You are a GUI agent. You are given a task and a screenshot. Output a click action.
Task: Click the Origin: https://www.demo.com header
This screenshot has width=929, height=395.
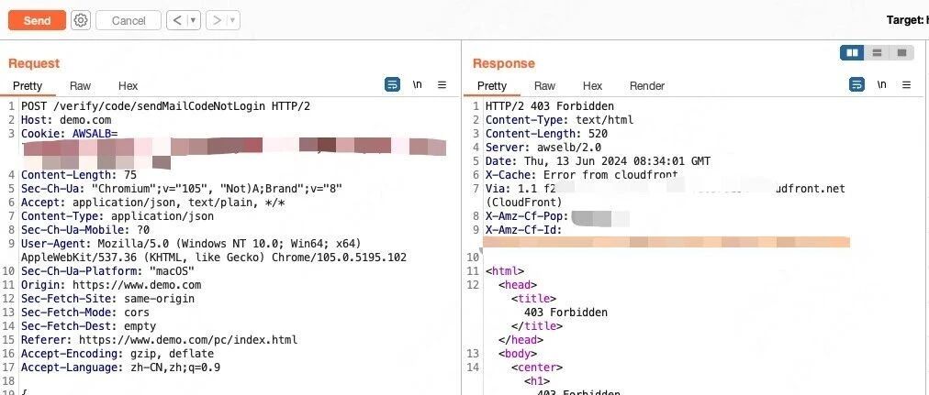tap(111, 285)
